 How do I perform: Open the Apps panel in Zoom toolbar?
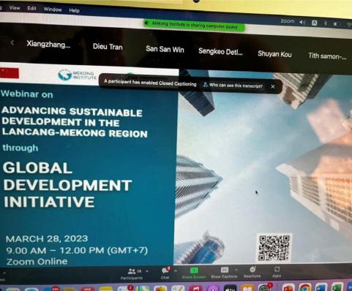[277, 272]
